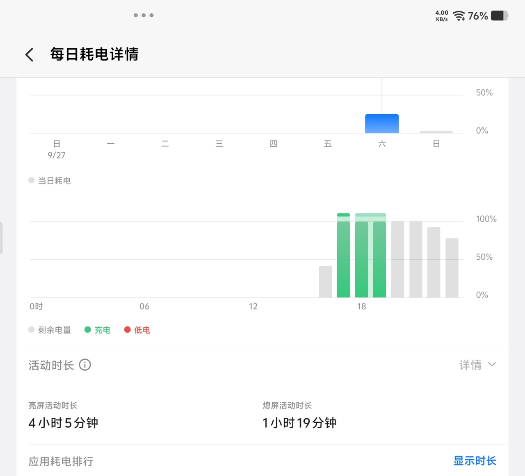The width and height of the screenshot is (525, 476).
Task: Tap the 当日耗电 legend item
Action: [50, 181]
